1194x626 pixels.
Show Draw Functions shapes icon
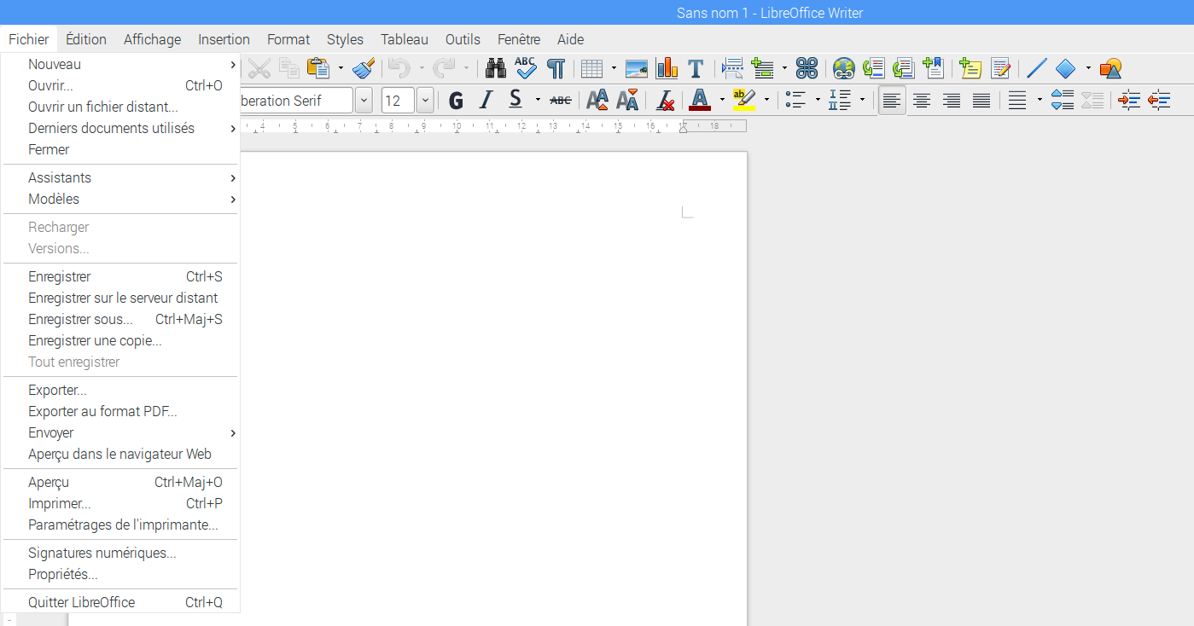[1110, 68]
